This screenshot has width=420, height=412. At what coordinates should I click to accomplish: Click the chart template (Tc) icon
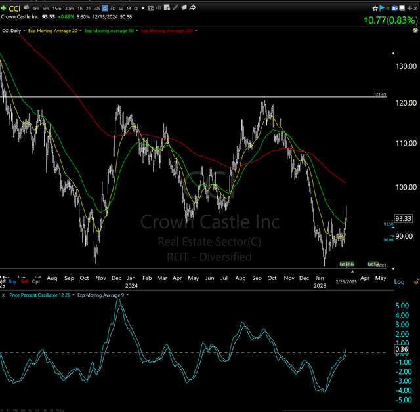pos(151,9)
